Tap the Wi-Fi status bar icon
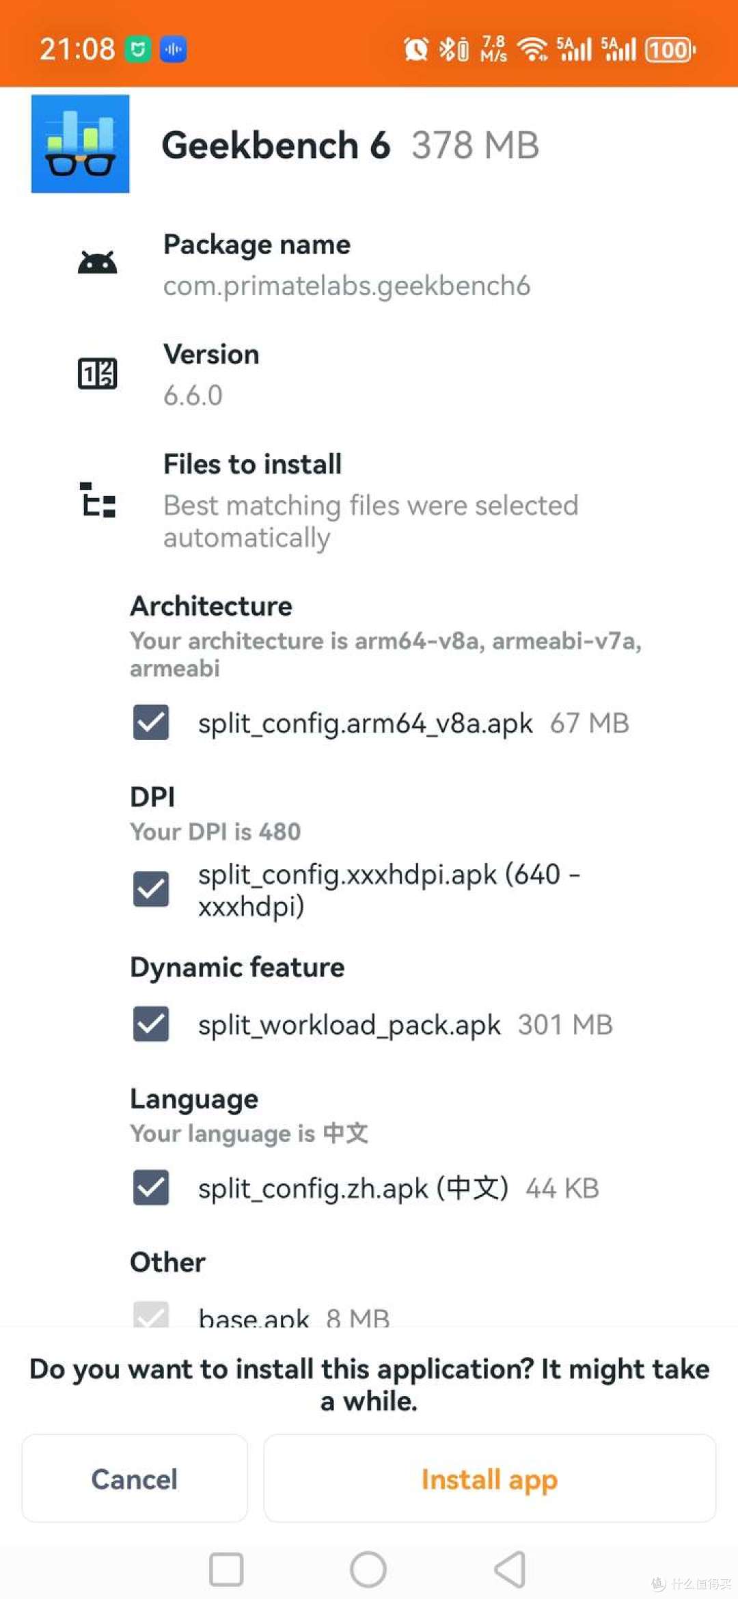Screen dimensions: 738x1599 click(532, 49)
